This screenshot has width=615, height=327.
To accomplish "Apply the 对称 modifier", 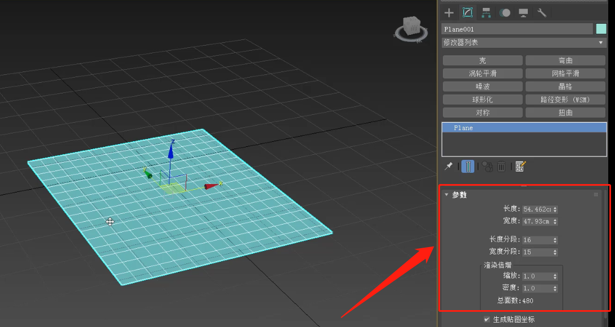I will (482, 113).
